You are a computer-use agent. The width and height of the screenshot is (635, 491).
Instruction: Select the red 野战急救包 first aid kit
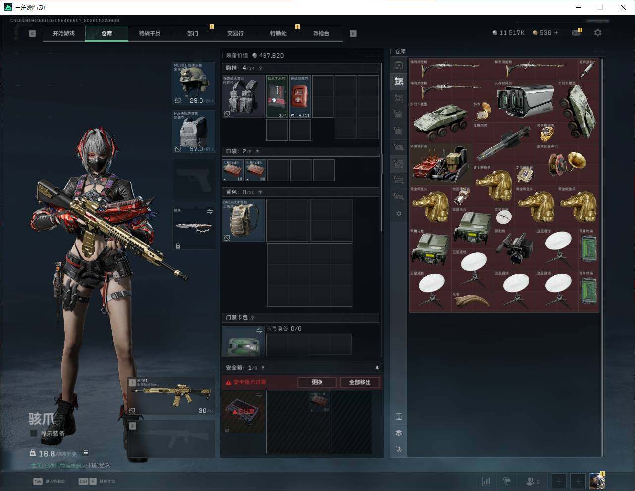300,97
